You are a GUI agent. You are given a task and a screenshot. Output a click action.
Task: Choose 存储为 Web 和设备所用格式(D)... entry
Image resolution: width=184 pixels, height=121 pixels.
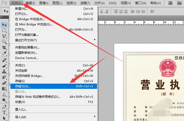(x=54, y=97)
